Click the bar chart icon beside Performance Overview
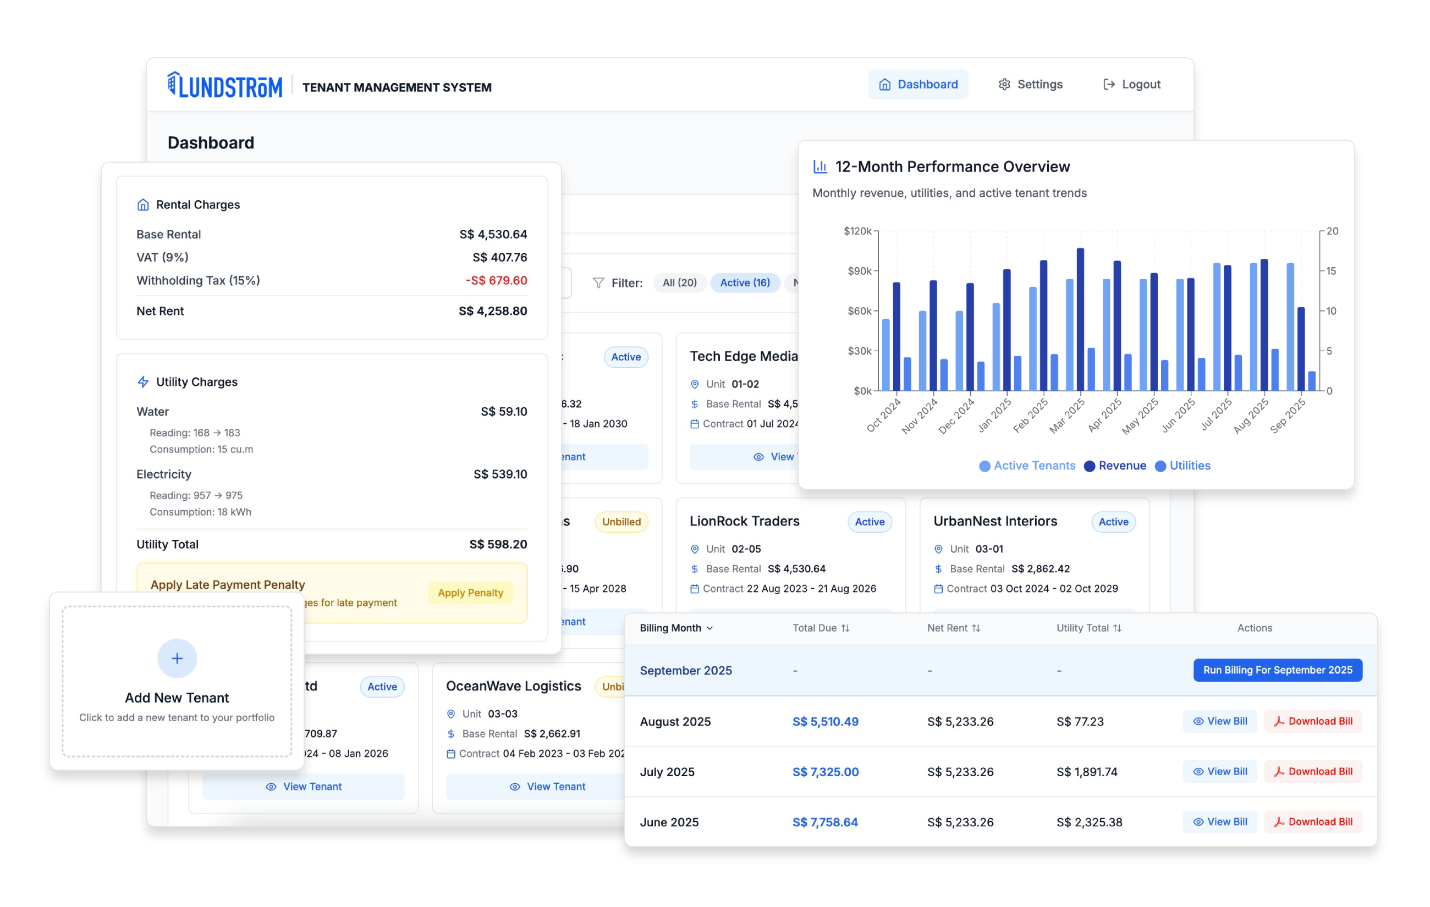This screenshot has height=907, width=1430. coord(820,167)
